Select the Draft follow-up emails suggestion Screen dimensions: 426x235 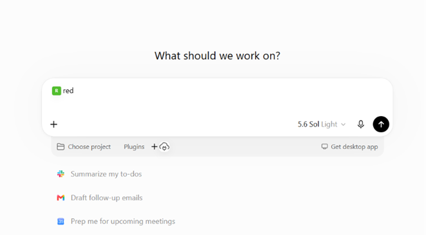click(x=106, y=198)
